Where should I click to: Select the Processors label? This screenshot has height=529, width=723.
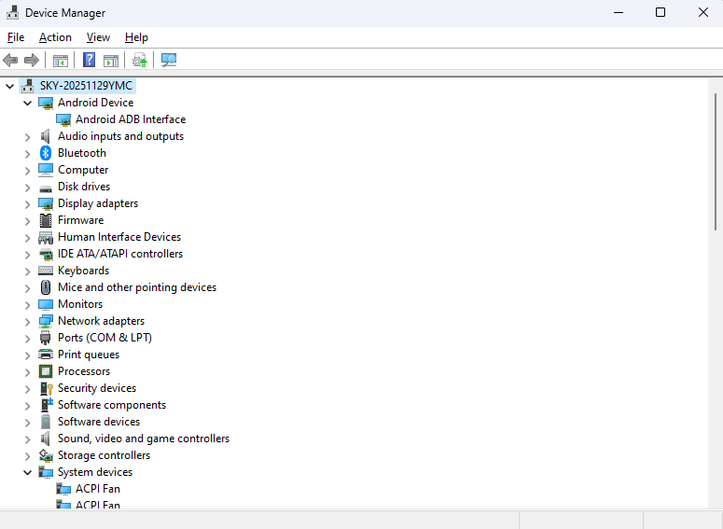84,371
